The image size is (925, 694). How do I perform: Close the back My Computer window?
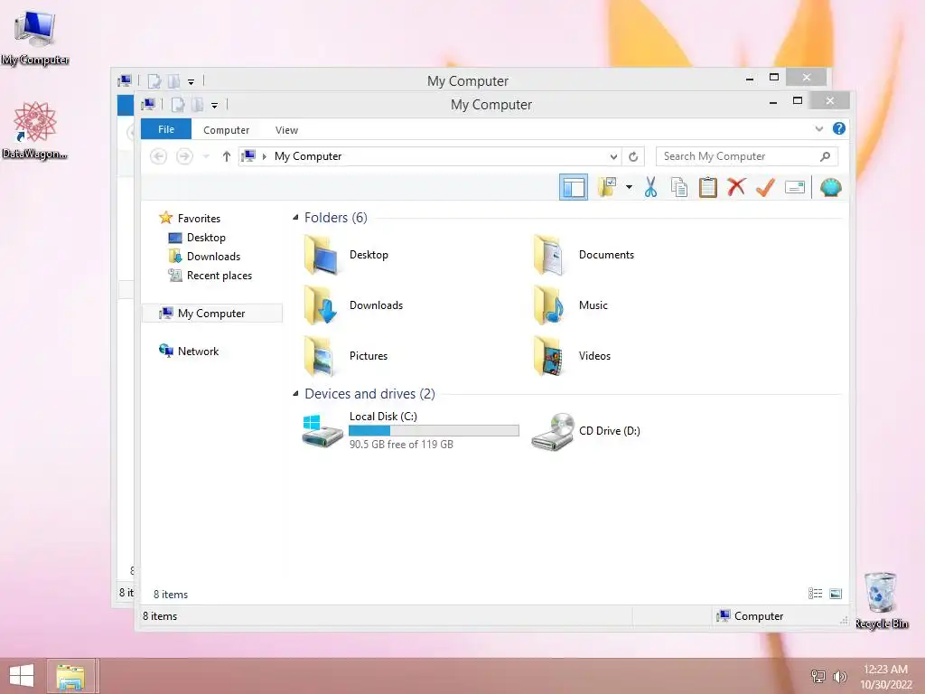point(807,78)
